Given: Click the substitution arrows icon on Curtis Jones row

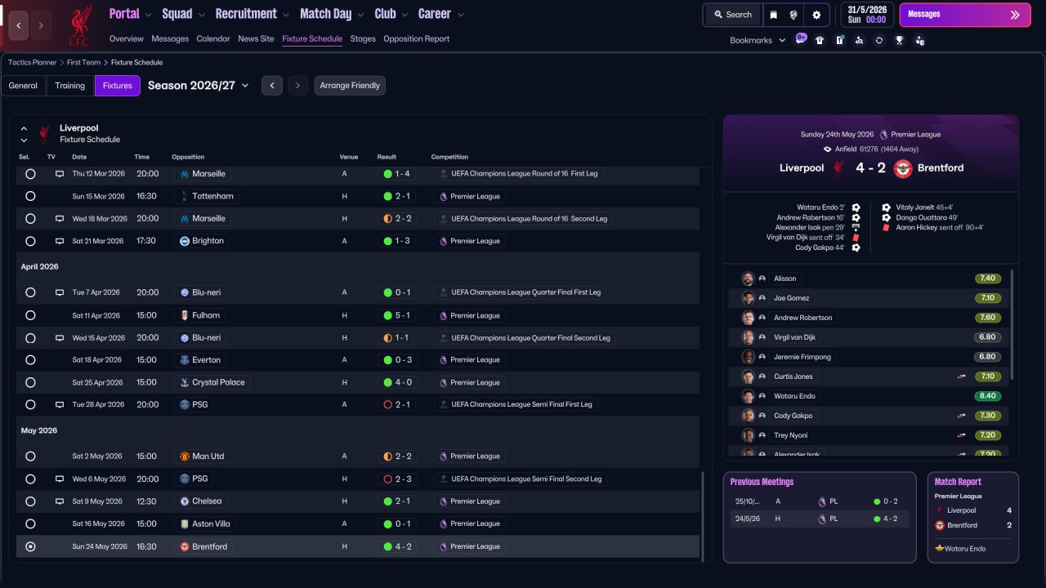Looking at the screenshot, I should [x=962, y=376].
